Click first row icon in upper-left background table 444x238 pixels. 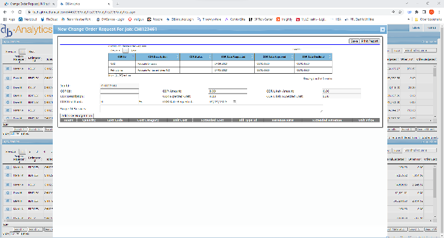click(8, 69)
